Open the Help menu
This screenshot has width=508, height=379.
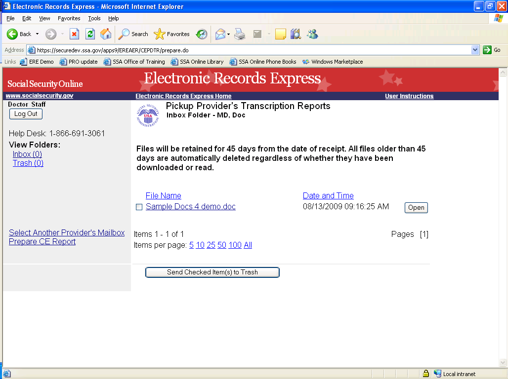(x=113, y=18)
